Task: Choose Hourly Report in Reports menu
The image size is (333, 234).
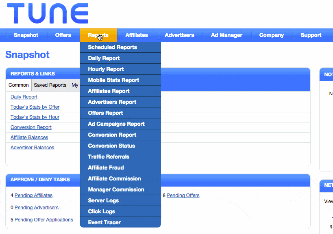Action: (106, 69)
